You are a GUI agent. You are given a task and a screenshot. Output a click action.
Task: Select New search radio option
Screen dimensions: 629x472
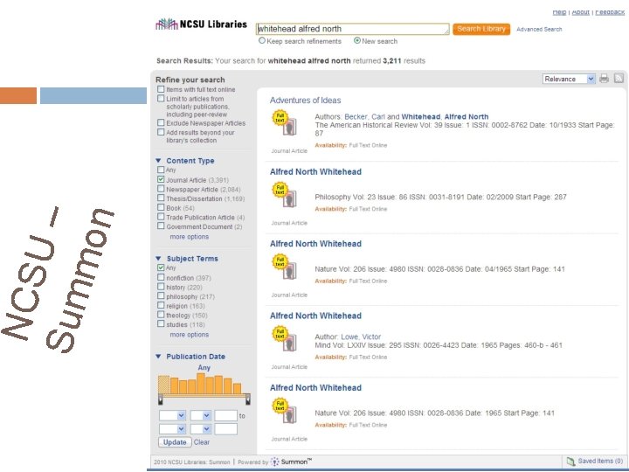[x=357, y=40]
